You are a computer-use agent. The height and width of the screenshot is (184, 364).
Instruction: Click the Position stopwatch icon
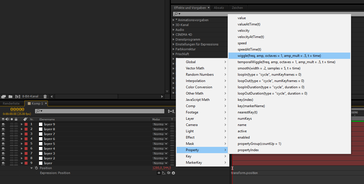36,168
